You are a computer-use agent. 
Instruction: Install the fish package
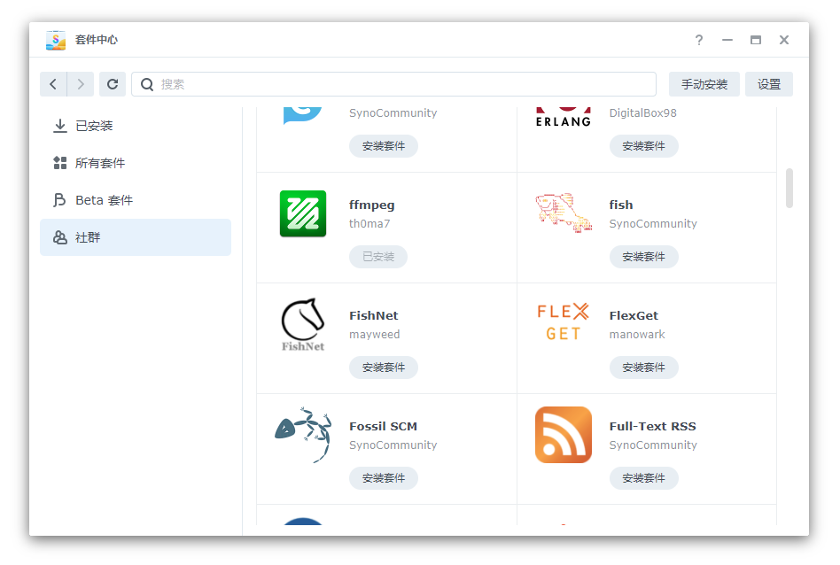pos(643,257)
